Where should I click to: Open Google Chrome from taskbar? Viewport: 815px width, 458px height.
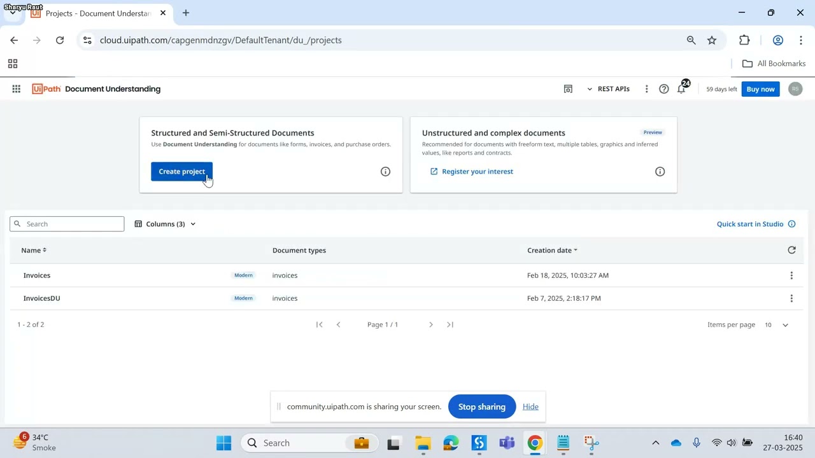point(535,443)
